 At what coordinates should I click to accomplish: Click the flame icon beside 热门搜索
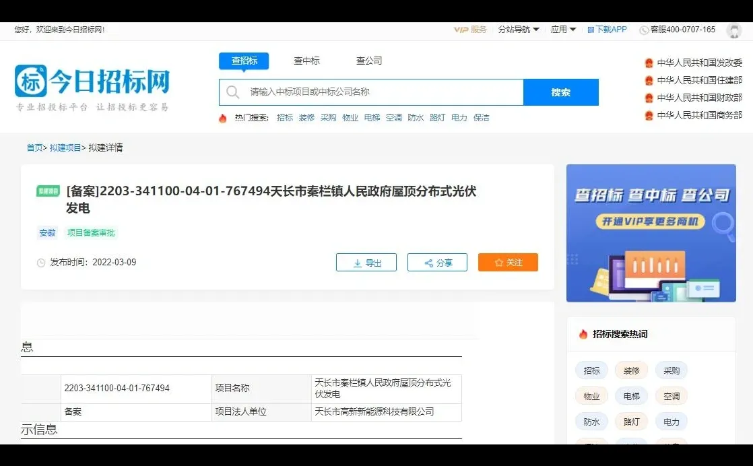[223, 118]
